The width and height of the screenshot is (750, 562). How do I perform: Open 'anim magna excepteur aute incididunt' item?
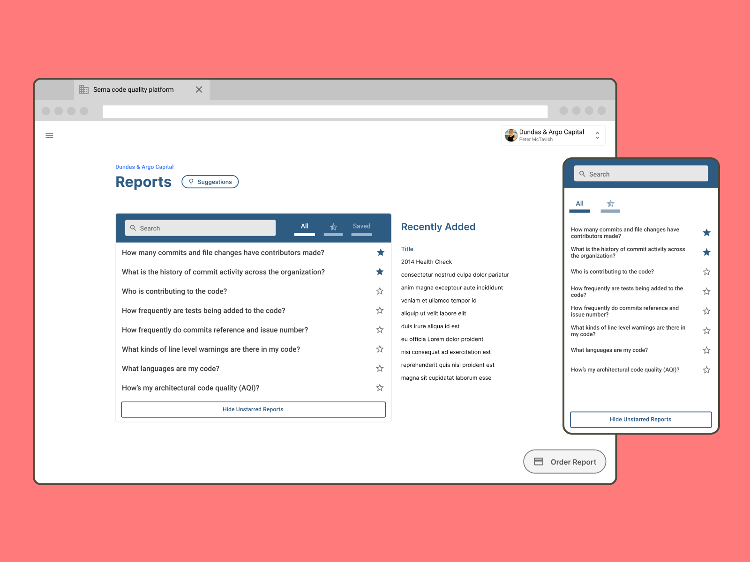pyautogui.click(x=452, y=288)
